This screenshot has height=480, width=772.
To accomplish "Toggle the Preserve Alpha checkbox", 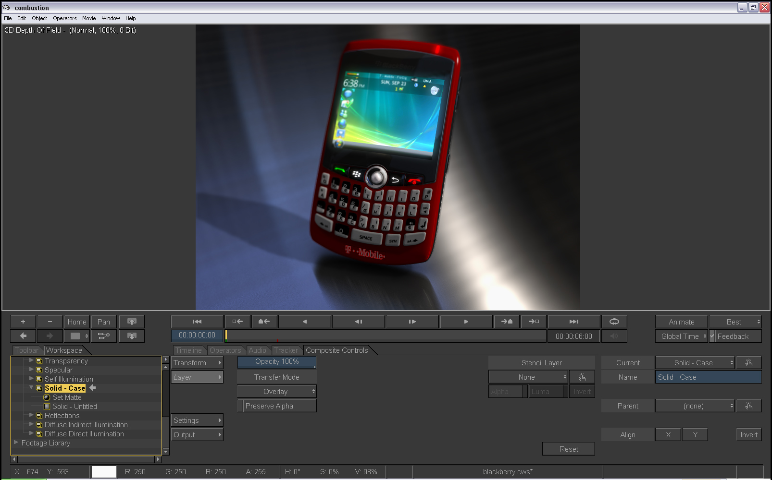I will [x=240, y=406].
